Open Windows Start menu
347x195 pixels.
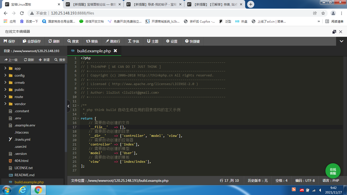coord(7,190)
